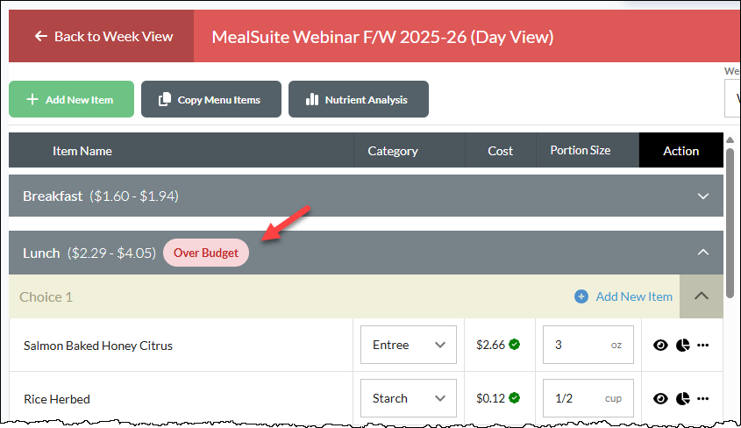Click the green Add New Item button
Screen dimensions: 741x428
pyautogui.click(x=71, y=99)
